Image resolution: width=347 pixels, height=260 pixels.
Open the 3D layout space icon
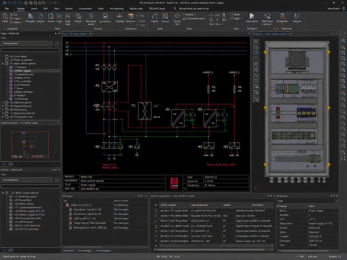[252, 16]
